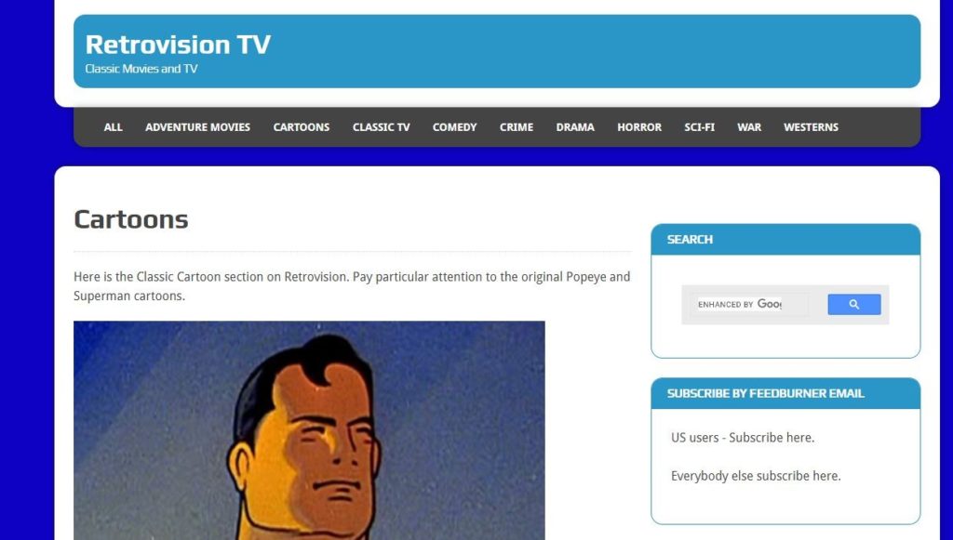Open CLASSIC TV section

[381, 127]
